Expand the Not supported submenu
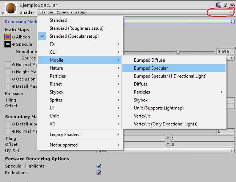 pos(81,145)
